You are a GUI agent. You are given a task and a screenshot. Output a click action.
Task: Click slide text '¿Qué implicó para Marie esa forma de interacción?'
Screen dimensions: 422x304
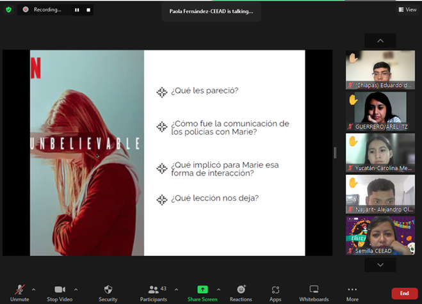(x=225, y=169)
